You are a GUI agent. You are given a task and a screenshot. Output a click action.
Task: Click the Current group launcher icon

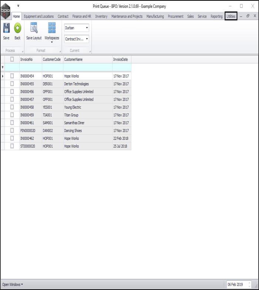[90, 52]
